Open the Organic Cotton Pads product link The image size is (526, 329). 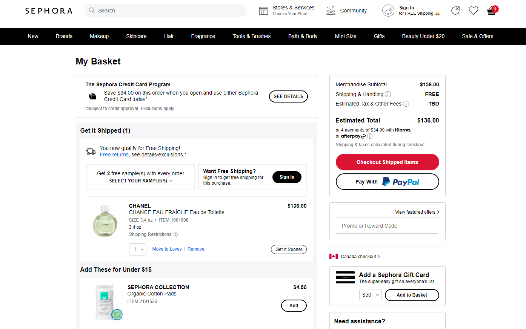(152, 294)
